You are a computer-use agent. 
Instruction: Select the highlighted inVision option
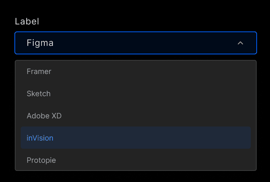pos(40,138)
